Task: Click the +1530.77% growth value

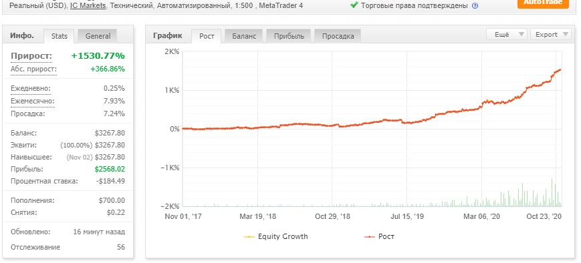Action: pos(98,56)
